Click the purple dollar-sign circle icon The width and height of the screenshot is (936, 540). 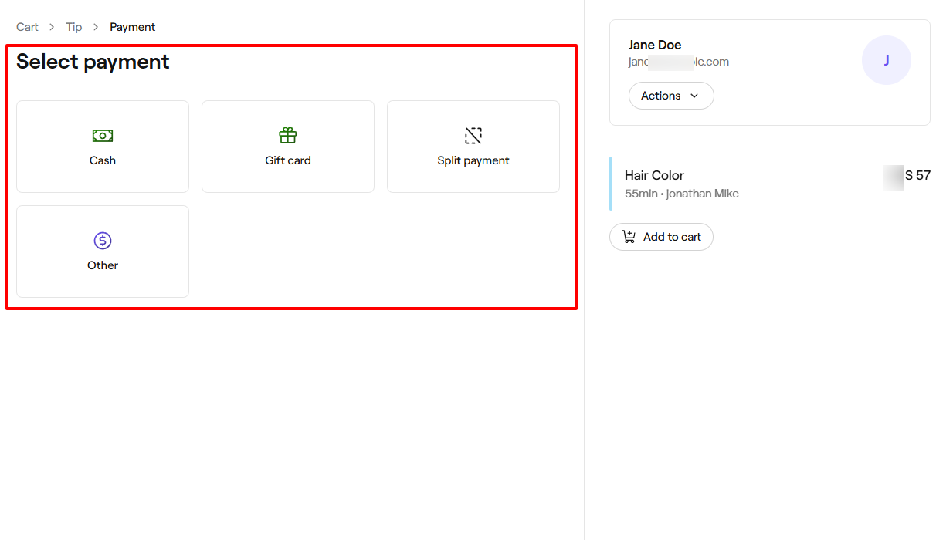click(103, 241)
